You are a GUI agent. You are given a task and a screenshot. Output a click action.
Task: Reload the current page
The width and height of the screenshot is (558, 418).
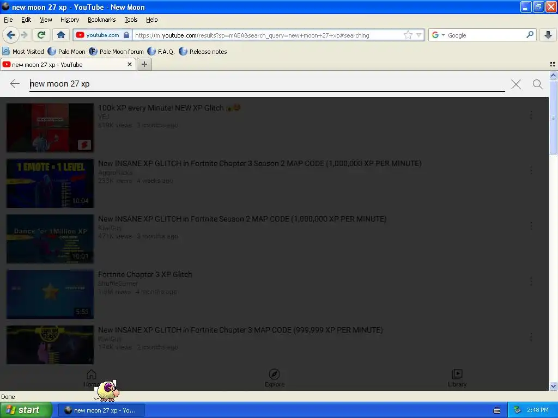(x=41, y=35)
